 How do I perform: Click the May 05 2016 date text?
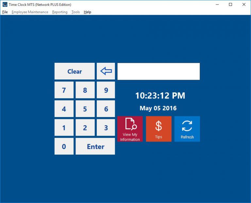(158, 108)
